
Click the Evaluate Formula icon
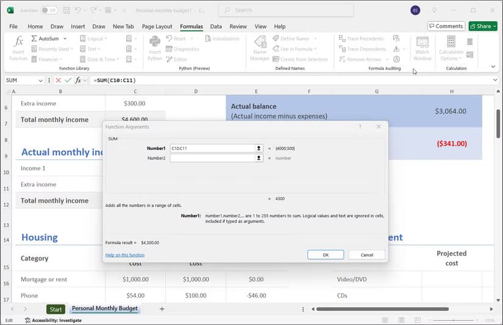point(396,59)
